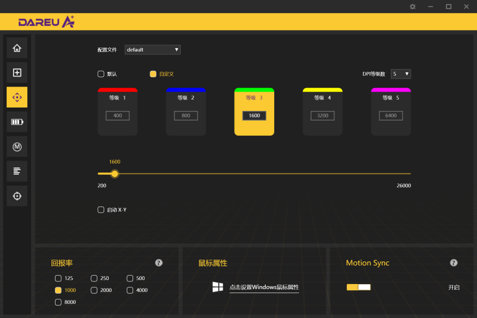This screenshot has width=477, height=318.
Task: Open the macro (M) sidebar icon
Action: (17, 147)
